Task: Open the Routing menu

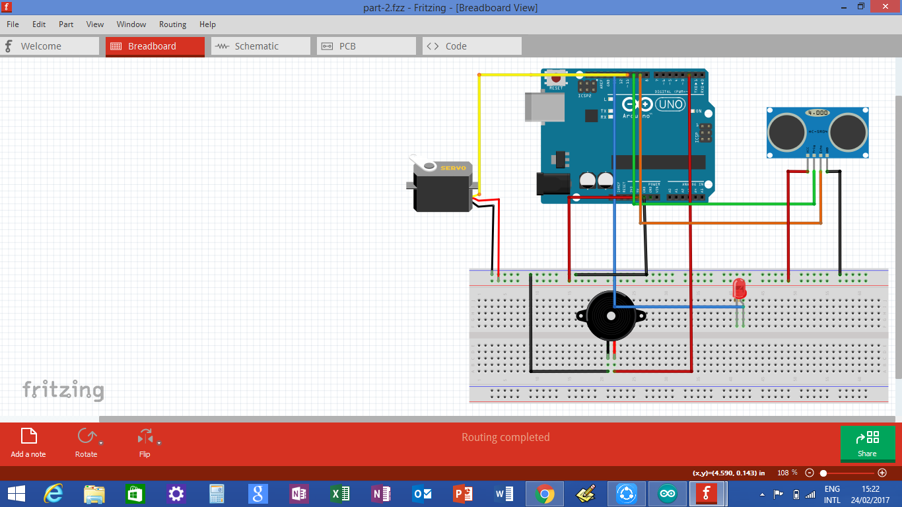Action: (172, 24)
